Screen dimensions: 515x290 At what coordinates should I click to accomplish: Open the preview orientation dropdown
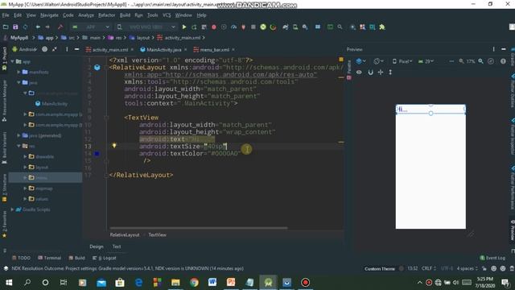tap(379, 61)
